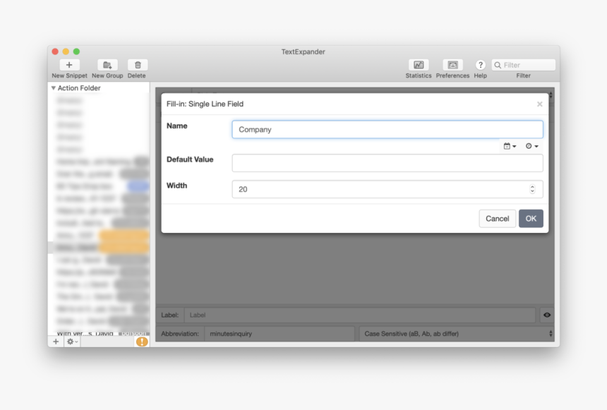Click into the Filter search field

click(524, 65)
